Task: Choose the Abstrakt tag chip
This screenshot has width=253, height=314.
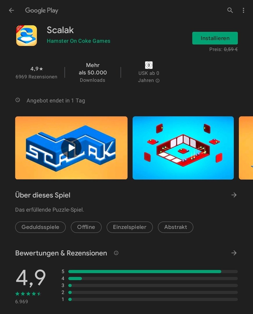Action: point(175,227)
